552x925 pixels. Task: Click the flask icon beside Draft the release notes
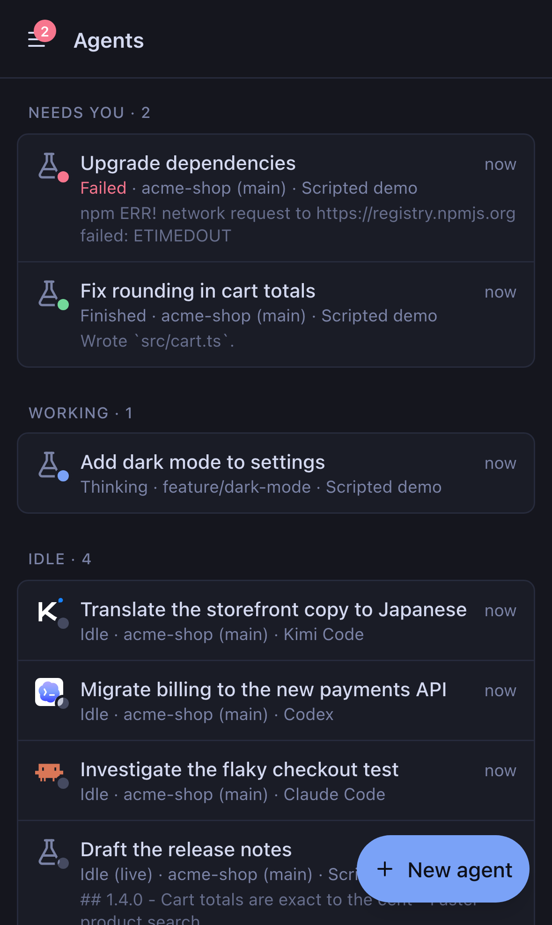(x=49, y=852)
